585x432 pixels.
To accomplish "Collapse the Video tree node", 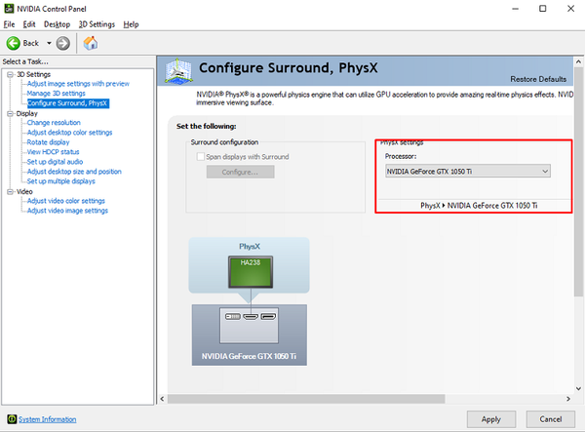I will click(x=10, y=191).
